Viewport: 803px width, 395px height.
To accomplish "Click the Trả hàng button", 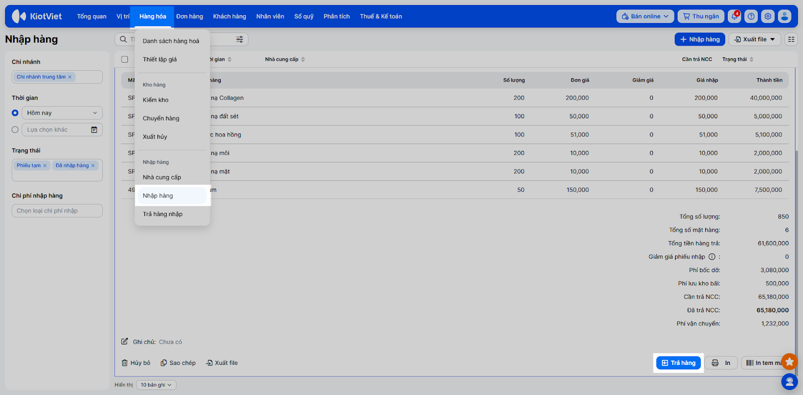I will (x=679, y=363).
